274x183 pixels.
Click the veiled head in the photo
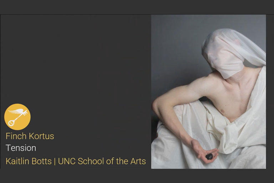pyautogui.click(x=225, y=53)
